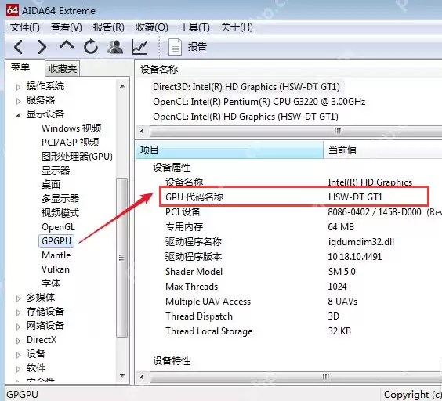Expand the 设备 tree node
Screen dimensions: 442x401
pyautogui.click(x=18, y=355)
